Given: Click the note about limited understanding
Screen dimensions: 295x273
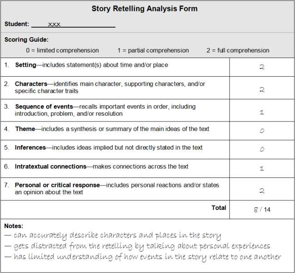Looking at the screenshot, I should [143, 257].
